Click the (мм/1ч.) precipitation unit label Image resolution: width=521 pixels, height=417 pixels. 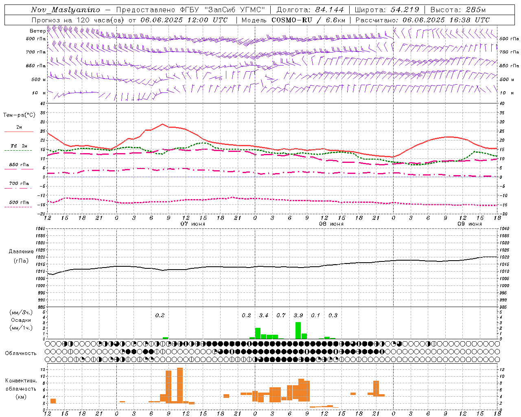[21, 328]
